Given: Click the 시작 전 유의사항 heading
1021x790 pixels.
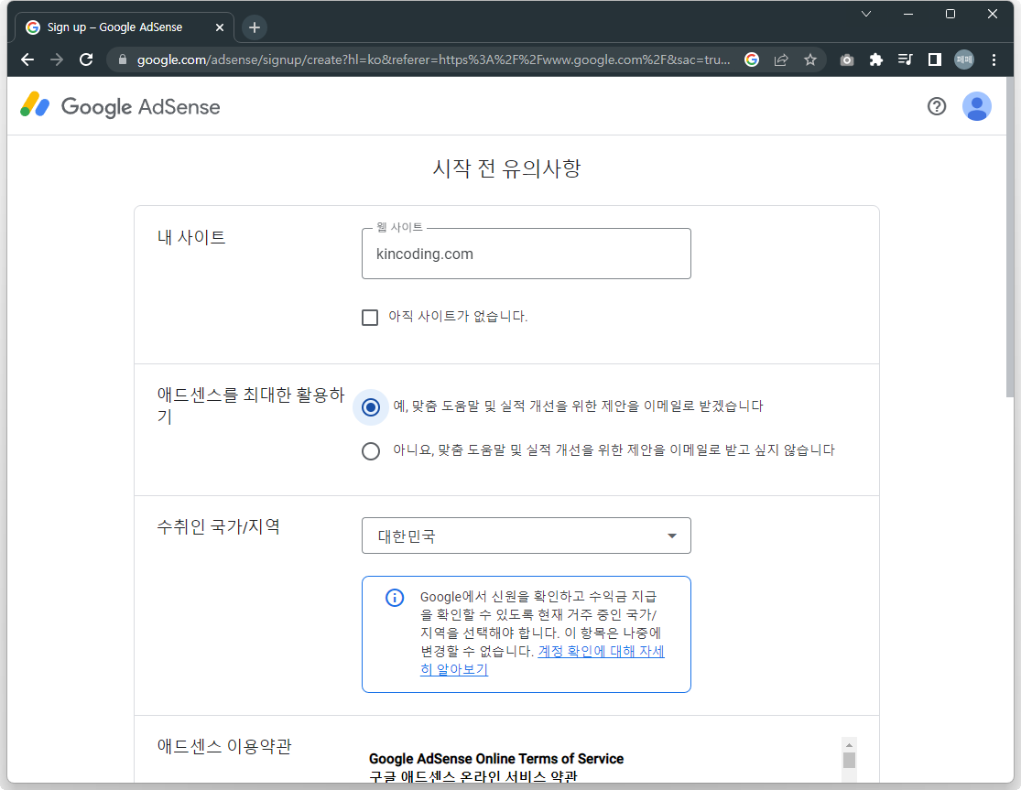Looking at the screenshot, I should pos(506,168).
